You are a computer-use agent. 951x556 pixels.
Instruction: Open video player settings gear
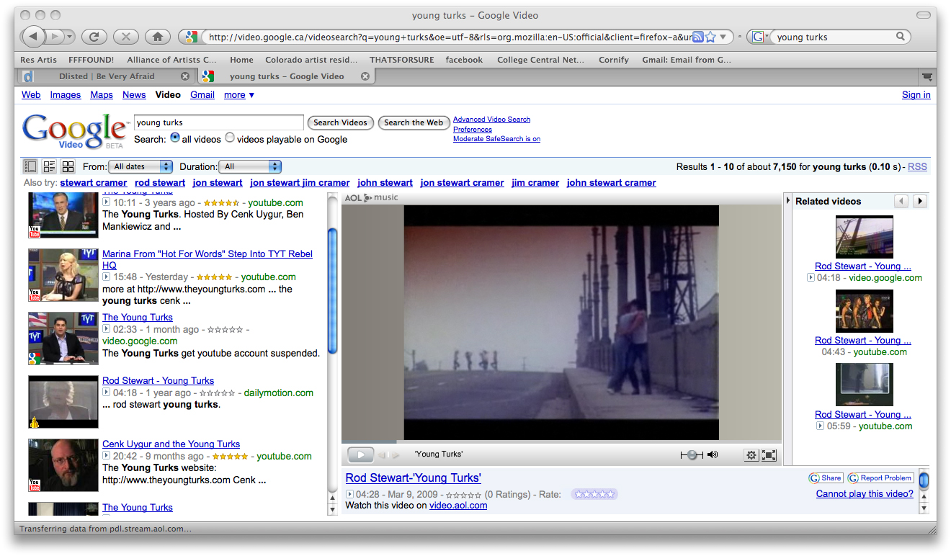pos(751,455)
